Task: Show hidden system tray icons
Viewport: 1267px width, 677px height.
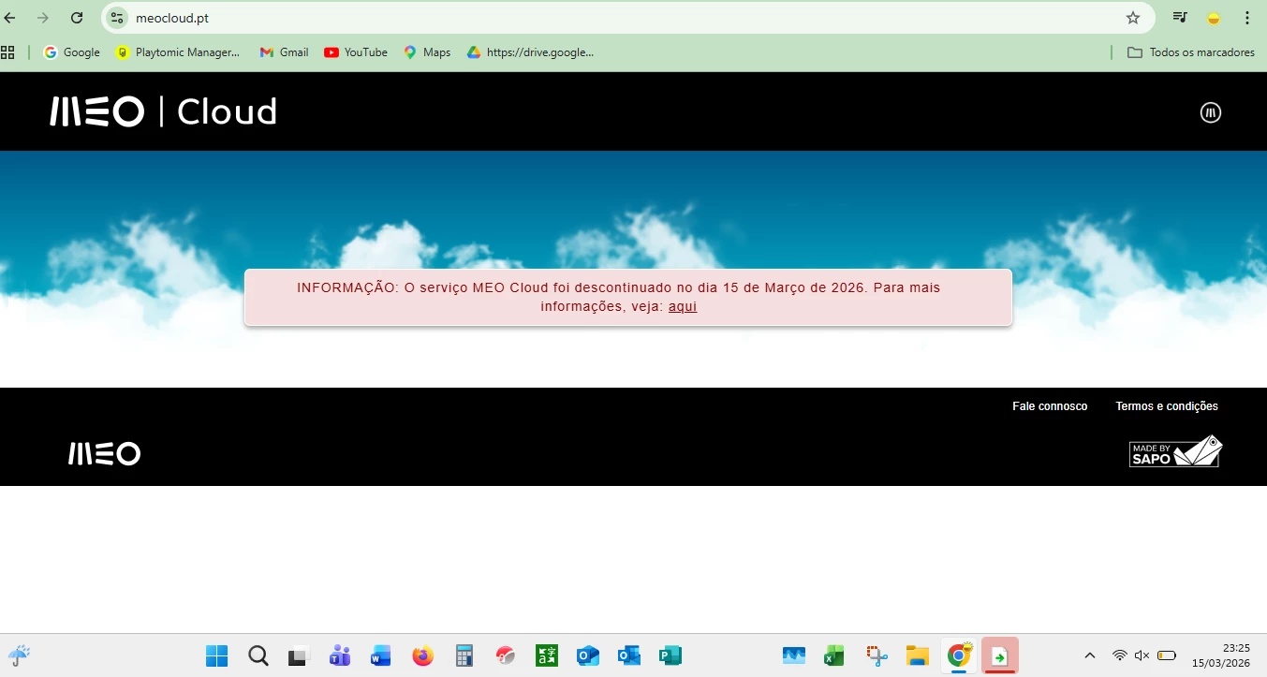Action: tap(1090, 655)
